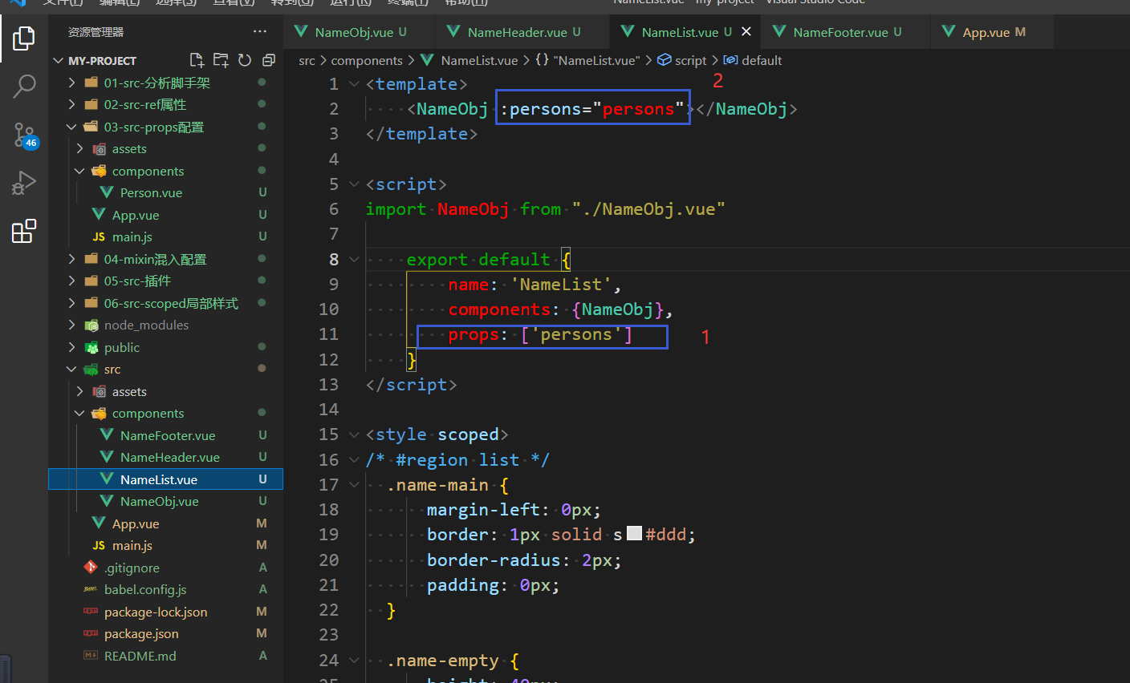This screenshot has height=683, width=1130.
Task: Fold .name-main rule at line 17
Action: coord(354,485)
